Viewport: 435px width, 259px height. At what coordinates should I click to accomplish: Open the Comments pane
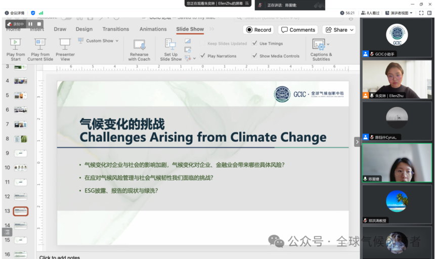click(298, 30)
